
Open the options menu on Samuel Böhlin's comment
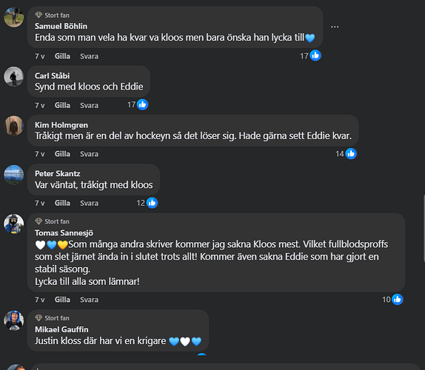coord(335,27)
